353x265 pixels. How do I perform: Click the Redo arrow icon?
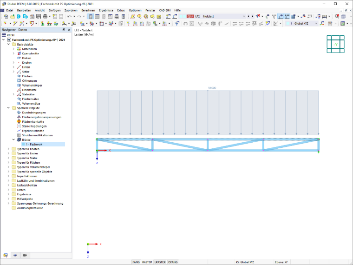pyautogui.click(x=79, y=16)
